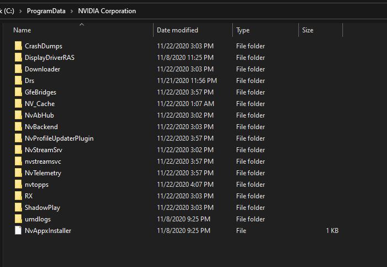This screenshot has width=387, height=267.
Task: Select the NvStreamSrv folder icon
Action: 18,150
